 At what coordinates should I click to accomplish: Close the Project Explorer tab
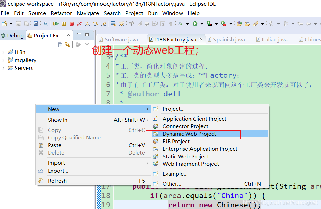(x=69, y=35)
